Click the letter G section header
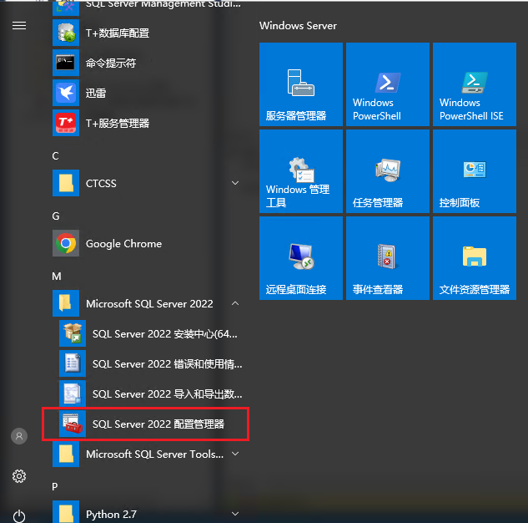 coord(56,216)
